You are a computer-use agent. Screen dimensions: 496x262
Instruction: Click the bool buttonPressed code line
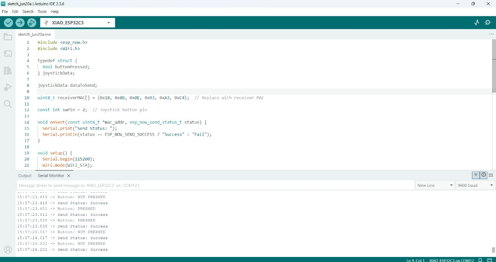pyautogui.click(x=66, y=67)
